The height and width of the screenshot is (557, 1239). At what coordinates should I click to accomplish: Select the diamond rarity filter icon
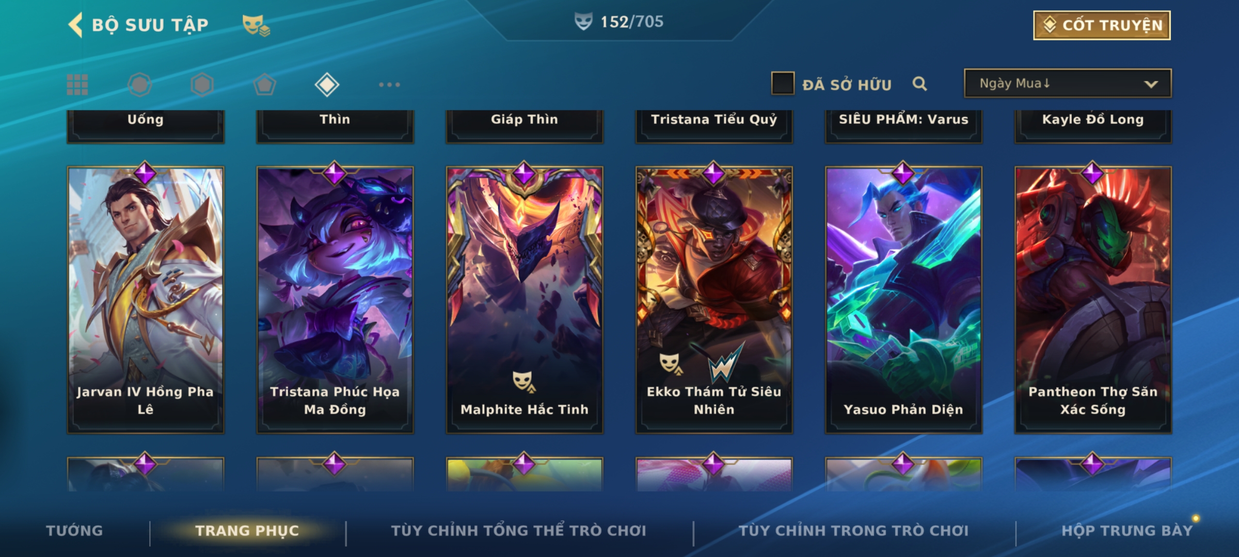coord(327,85)
